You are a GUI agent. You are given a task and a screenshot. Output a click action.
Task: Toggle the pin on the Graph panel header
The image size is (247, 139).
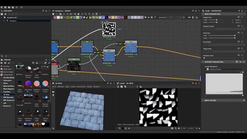coord(193,11)
